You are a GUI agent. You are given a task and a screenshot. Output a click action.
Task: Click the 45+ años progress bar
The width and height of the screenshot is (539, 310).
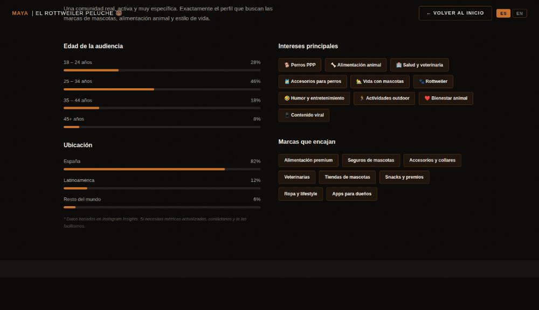point(162,127)
